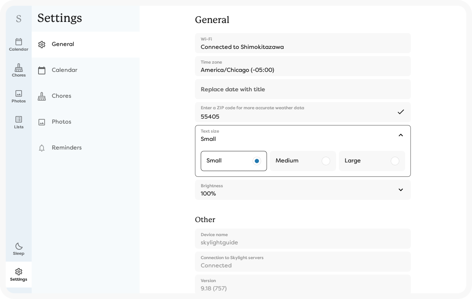472x299 pixels.
Task: Activate Sleep mode moon icon
Action: tap(19, 249)
